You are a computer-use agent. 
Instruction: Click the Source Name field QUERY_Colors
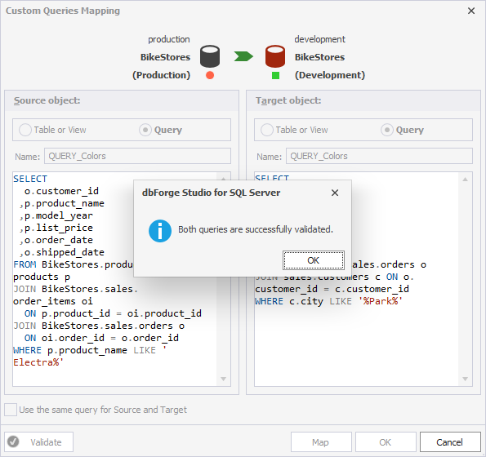[137, 156]
